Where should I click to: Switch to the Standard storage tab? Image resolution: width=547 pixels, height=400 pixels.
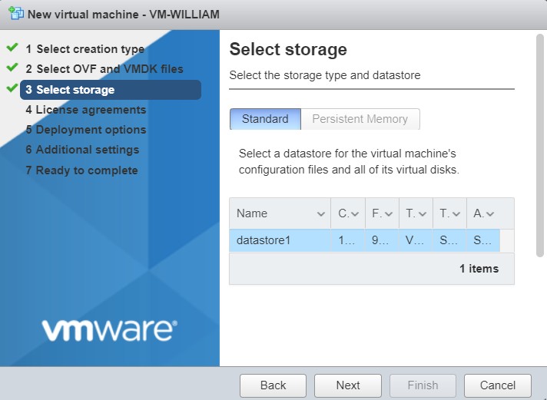coord(265,119)
